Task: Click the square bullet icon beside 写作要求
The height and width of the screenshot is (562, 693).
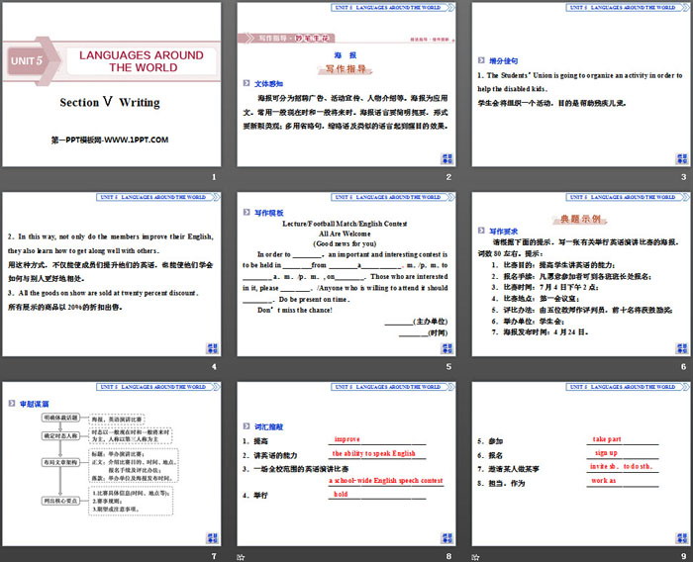Action: tap(481, 231)
